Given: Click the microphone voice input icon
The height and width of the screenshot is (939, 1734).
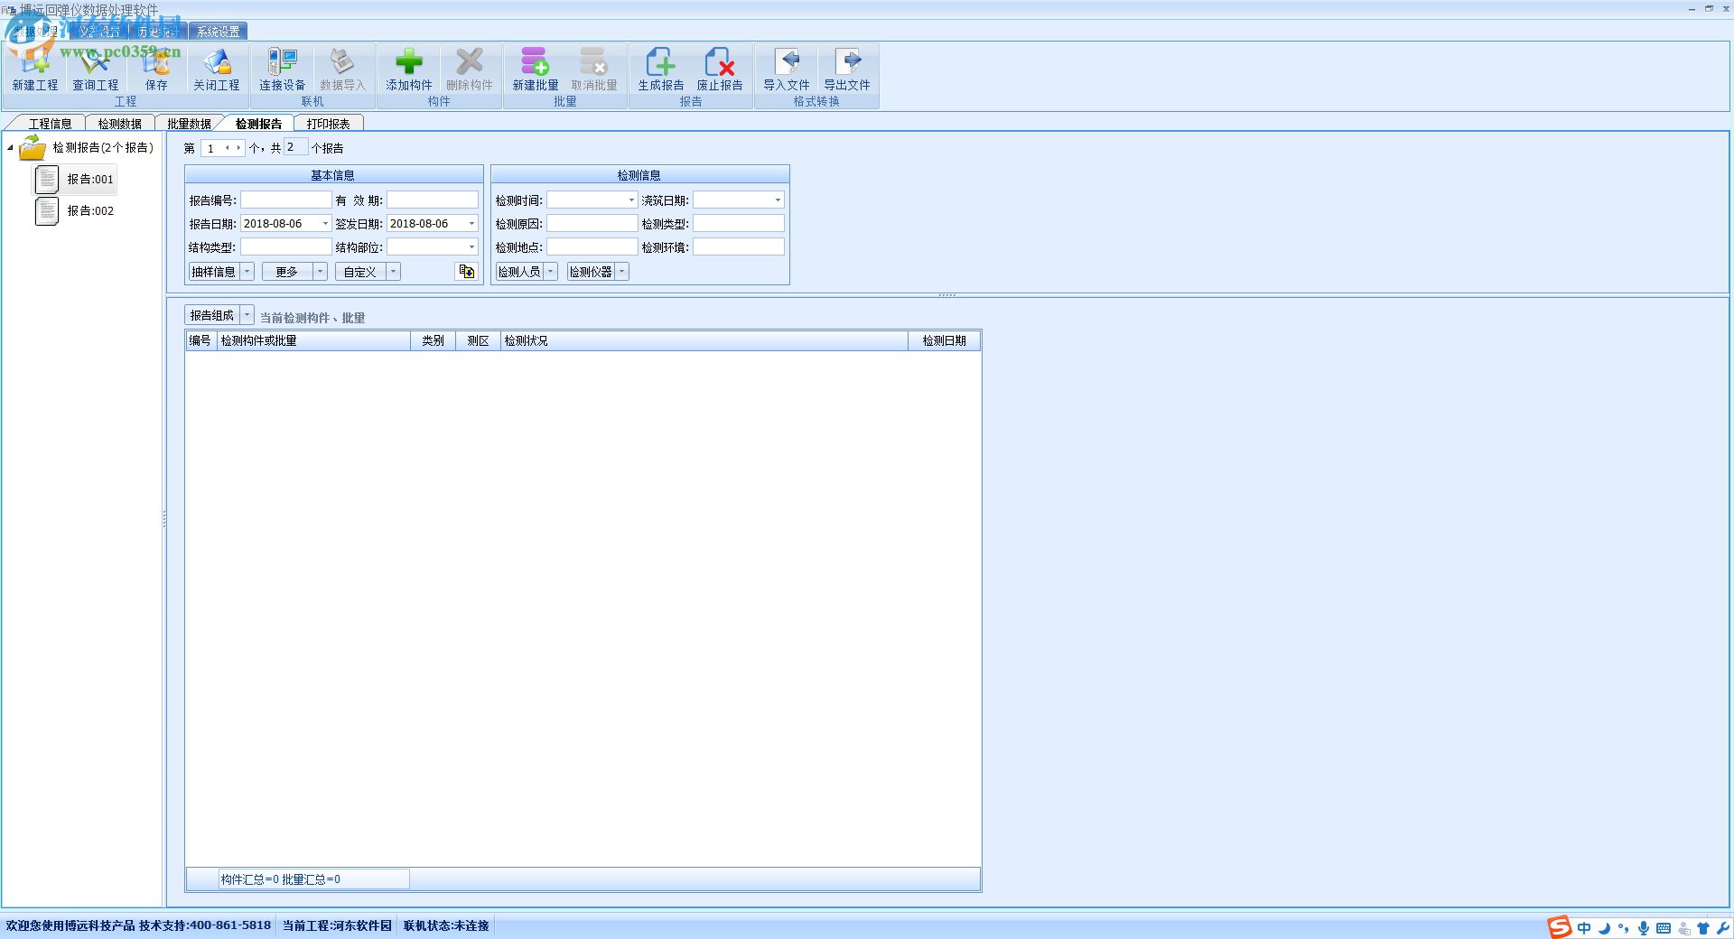Looking at the screenshot, I should coord(1644,928).
